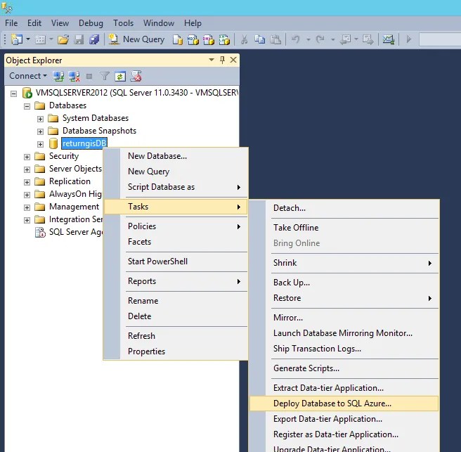This screenshot has height=452, width=461.
Task: Expand the Management folder
Action: point(27,207)
